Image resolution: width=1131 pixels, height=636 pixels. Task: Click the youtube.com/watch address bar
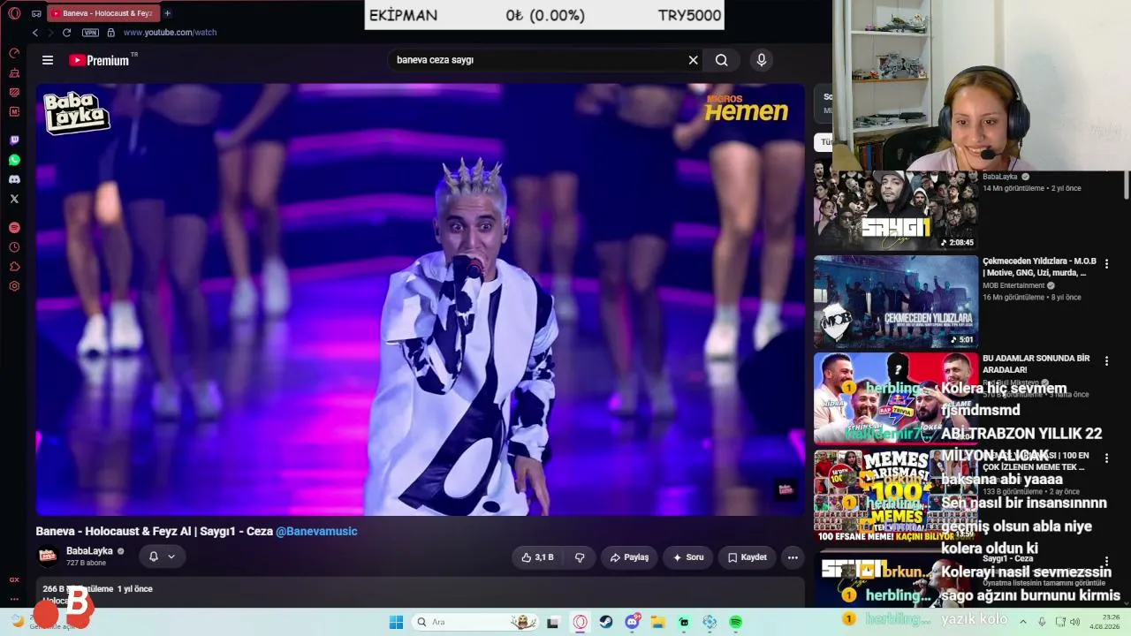170,33
